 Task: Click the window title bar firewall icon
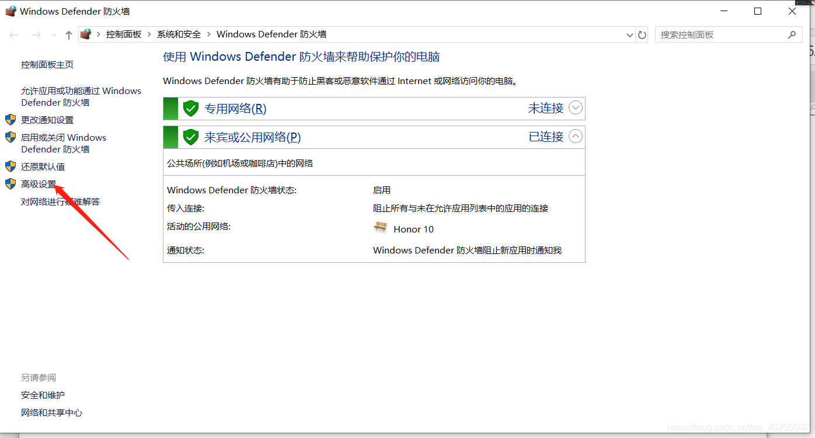click(11, 11)
